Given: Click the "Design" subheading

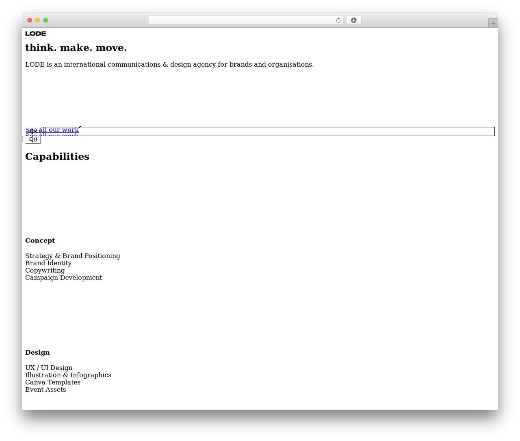Looking at the screenshot, I should pos(37,352).
